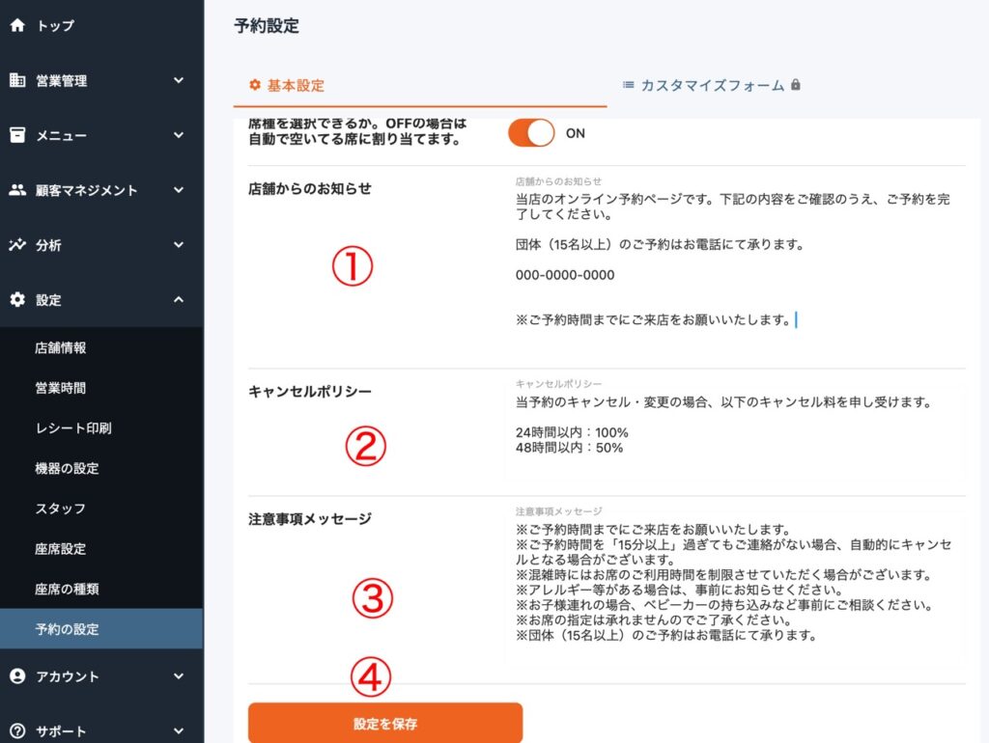Click the building icon for 営業管理

pyautogui.click(x=16, y=81)
